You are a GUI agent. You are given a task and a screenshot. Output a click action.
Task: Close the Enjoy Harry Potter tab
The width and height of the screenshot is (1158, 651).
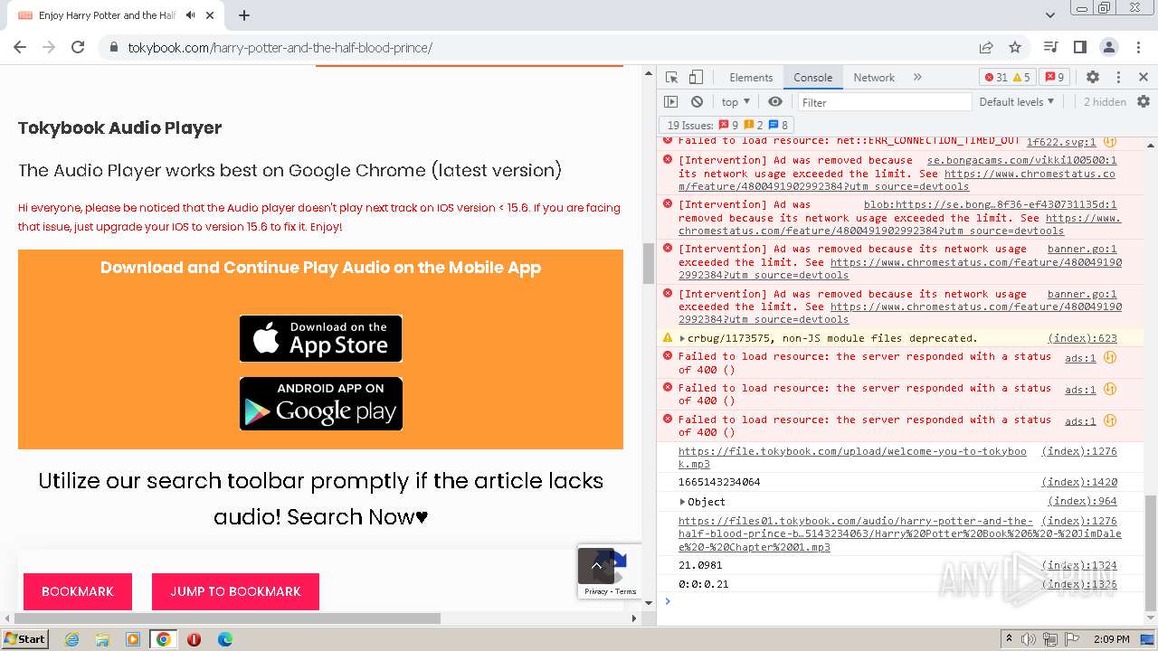click(211, 15)
